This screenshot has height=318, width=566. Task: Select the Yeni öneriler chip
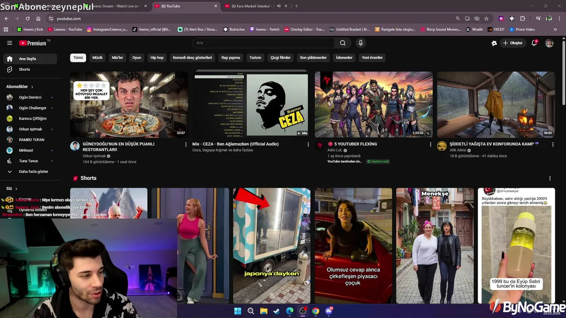pyautogui.click(x=372, y=57)
